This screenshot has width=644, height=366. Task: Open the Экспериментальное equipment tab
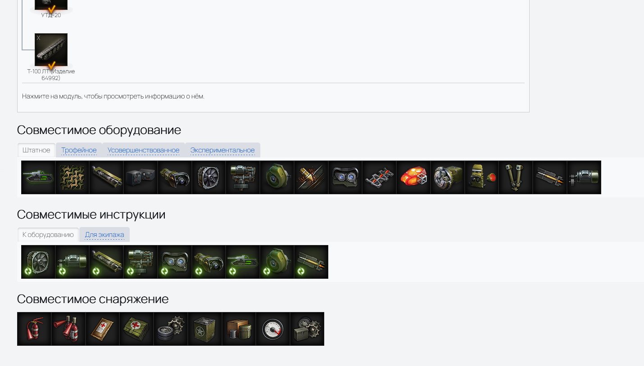point(222,150)
